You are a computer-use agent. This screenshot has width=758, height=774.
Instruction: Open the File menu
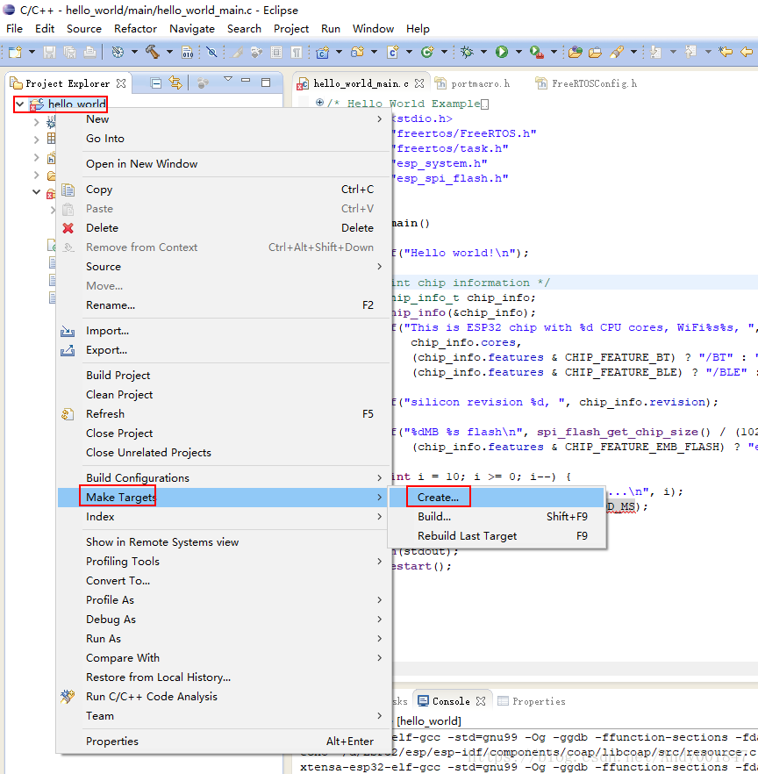pos(14,29)
